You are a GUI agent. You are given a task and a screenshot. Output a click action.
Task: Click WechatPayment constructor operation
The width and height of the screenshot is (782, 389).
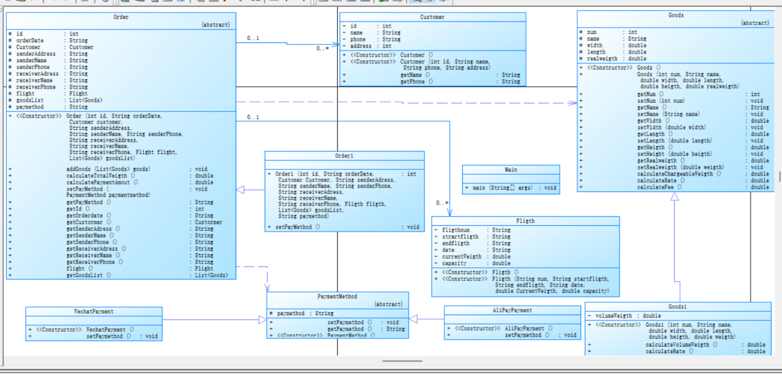pos(81,330)
